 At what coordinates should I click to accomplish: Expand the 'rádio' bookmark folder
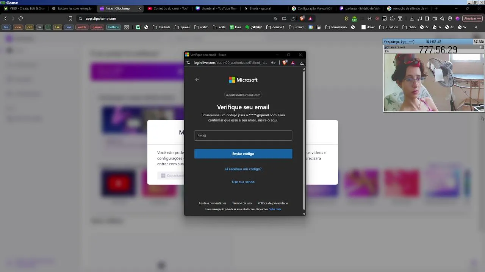409,27
